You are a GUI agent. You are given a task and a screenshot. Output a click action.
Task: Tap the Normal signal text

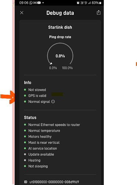[39, 102]
